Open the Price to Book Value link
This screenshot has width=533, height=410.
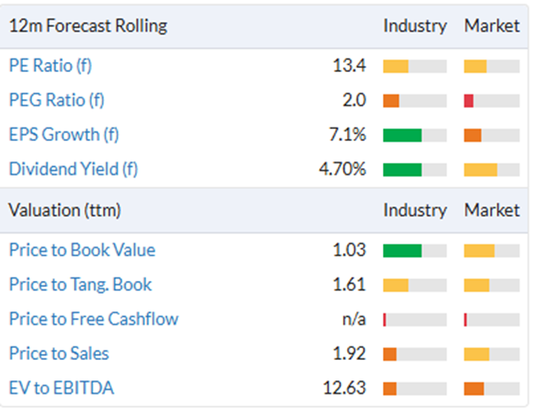(x=82, y=250)
